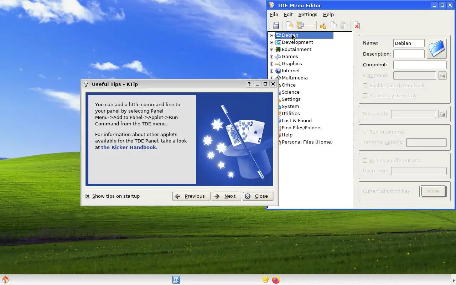Open the File menu
Image resolution: width=456 pixels, height=285 pixels.
pyautogui.click(x=274, y=14)
